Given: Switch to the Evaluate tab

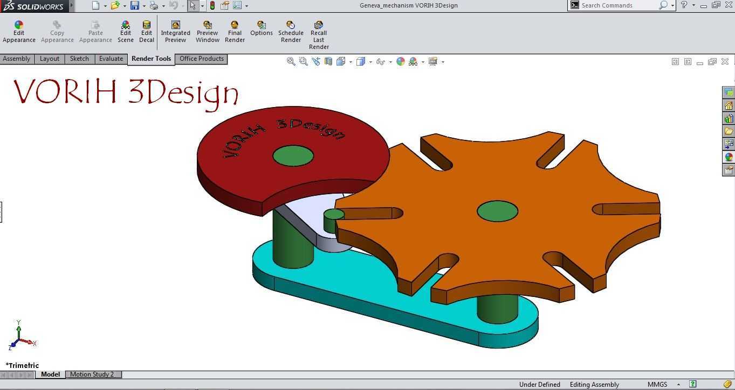Looking at the screenshot, I should (111, 59).
